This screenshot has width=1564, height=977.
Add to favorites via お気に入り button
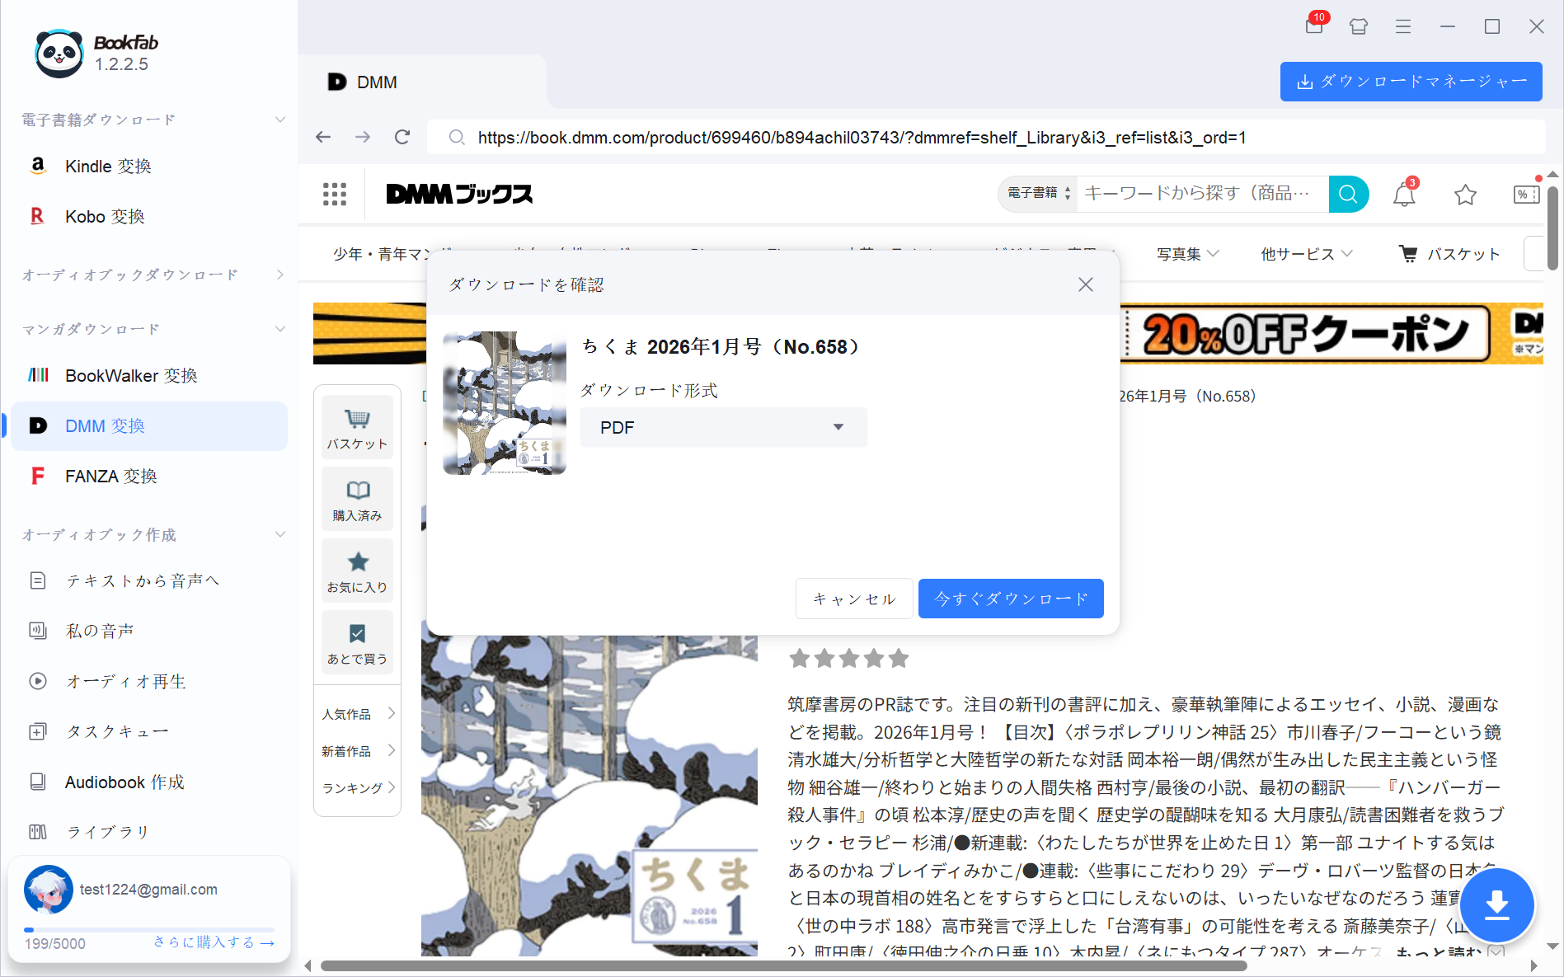tap(357, 571)
